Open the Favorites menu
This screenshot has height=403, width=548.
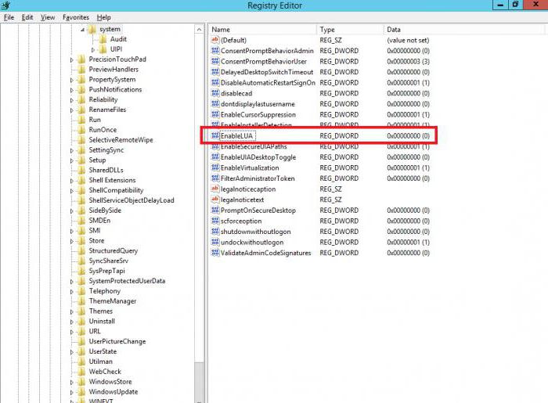pyautogui.click(x=76, y=17)
